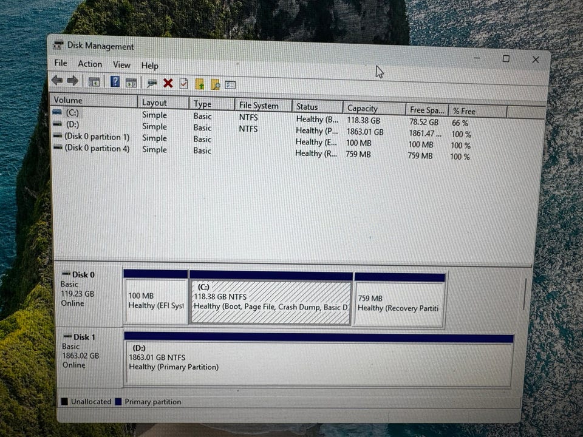This screenshot has width=583, height=437.
Task: Click the Disk Management title bar icon
Action: pyautogui.click(x=58, y=46)
